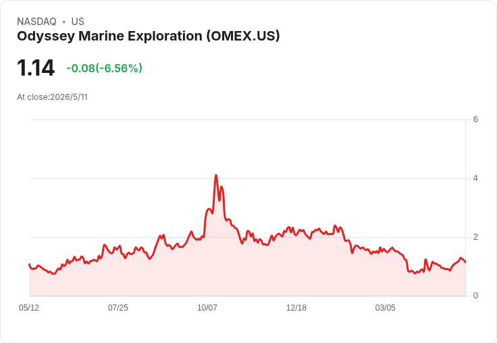
Task: Click the shaded area under the price line
Action: pyautogui.click(x=247, y=273)
